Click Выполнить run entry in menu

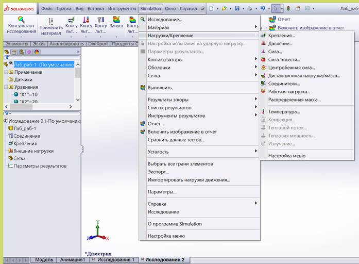tap(159, 88)
